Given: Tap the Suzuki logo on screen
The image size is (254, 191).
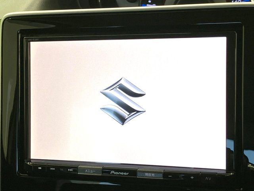Looking at the screenshot, I should (123, 101).
